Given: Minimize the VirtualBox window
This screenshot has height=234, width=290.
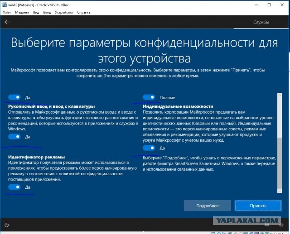Looking at the screenshot, I should pyautogui.click(x=256, y=5).
